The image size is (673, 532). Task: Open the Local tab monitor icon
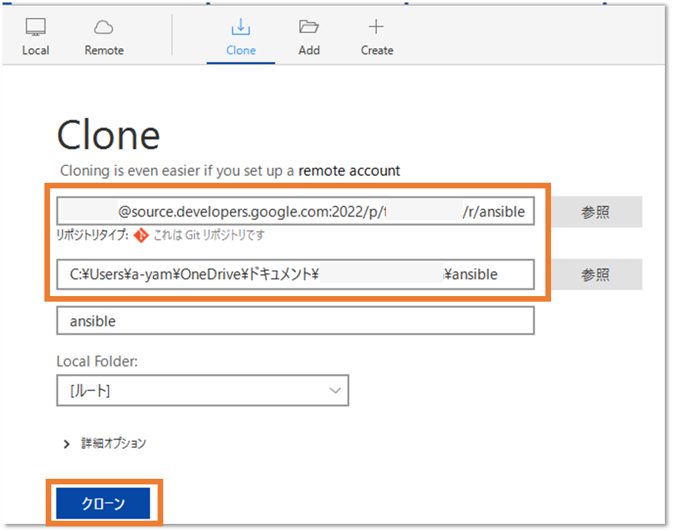click(x=36, y=27)
